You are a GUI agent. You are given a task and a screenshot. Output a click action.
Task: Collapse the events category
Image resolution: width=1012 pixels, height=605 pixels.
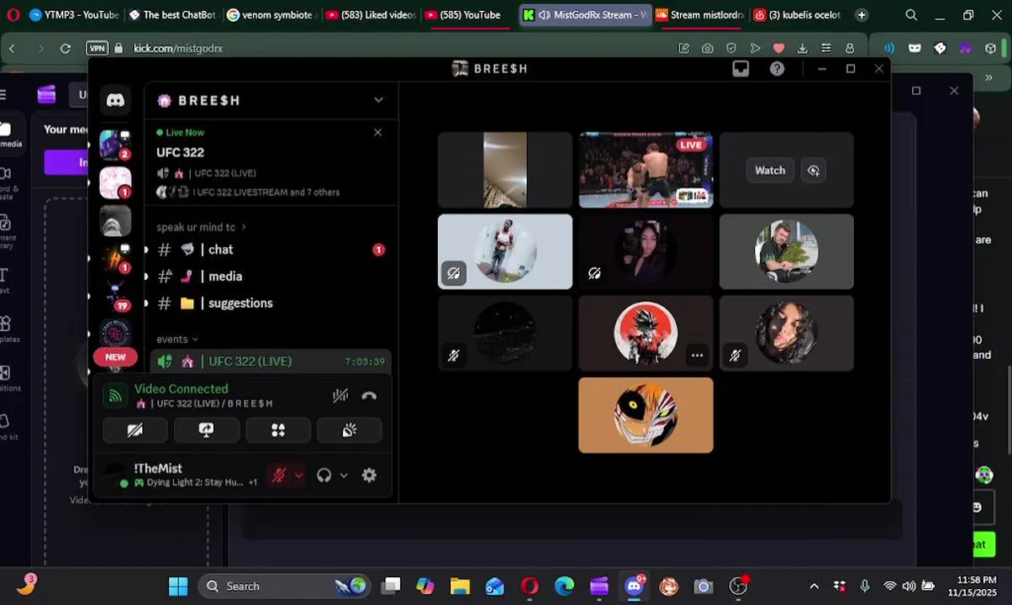pyautogui.click(x=177, y=339)
